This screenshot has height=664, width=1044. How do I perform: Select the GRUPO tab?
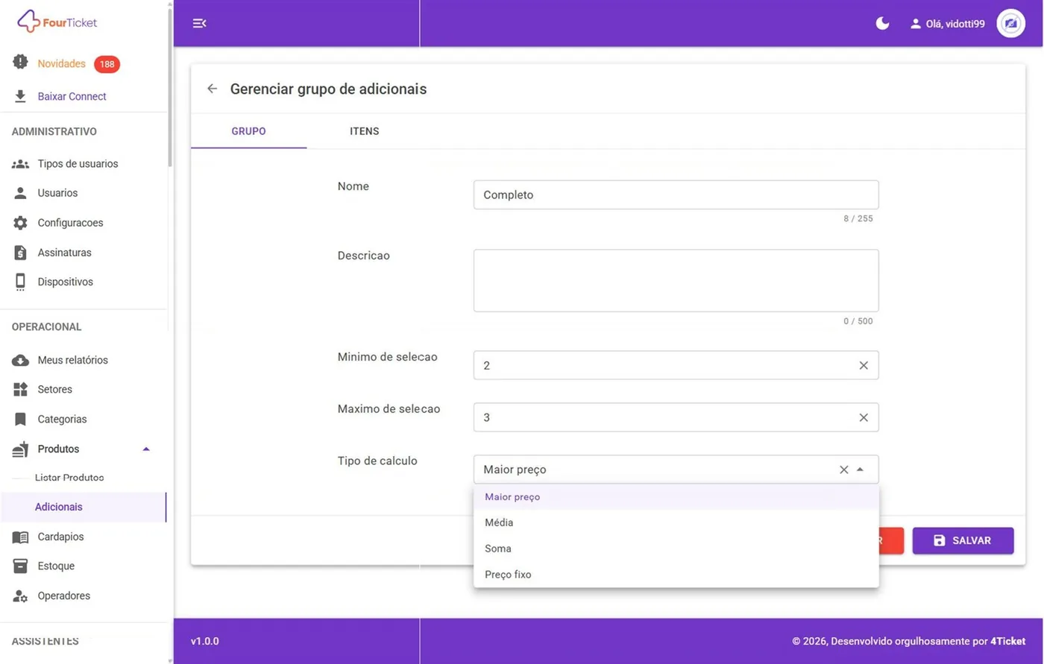248,131
